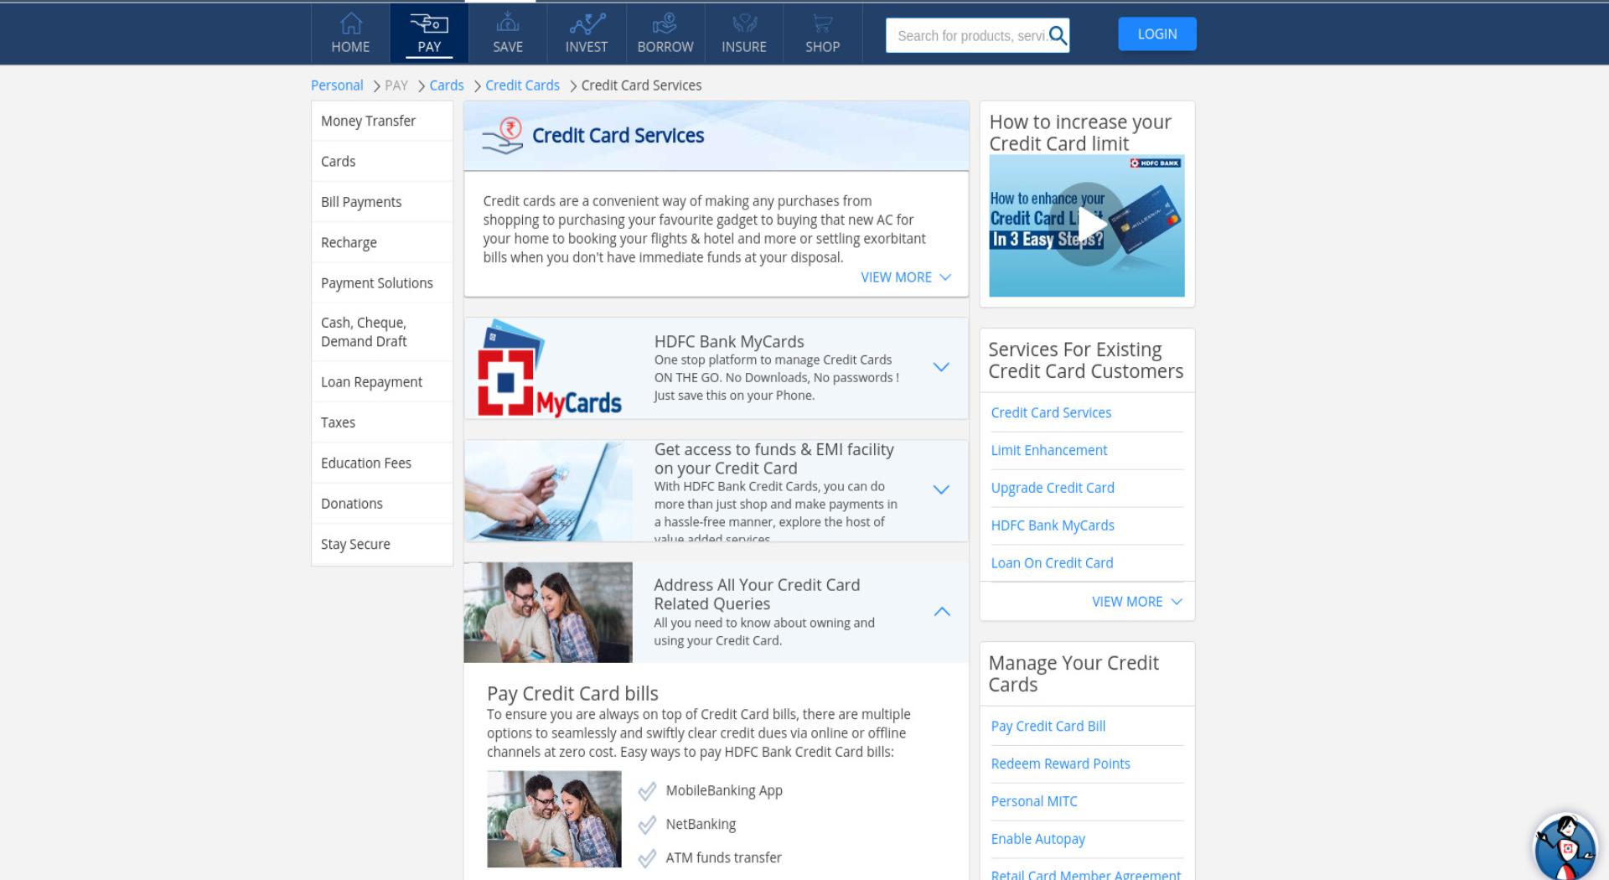Open Limit Enhancement link

pyautogui.click(x=1049, y=451)
